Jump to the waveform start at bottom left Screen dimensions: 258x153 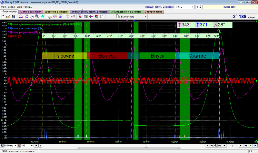point(36,146)
